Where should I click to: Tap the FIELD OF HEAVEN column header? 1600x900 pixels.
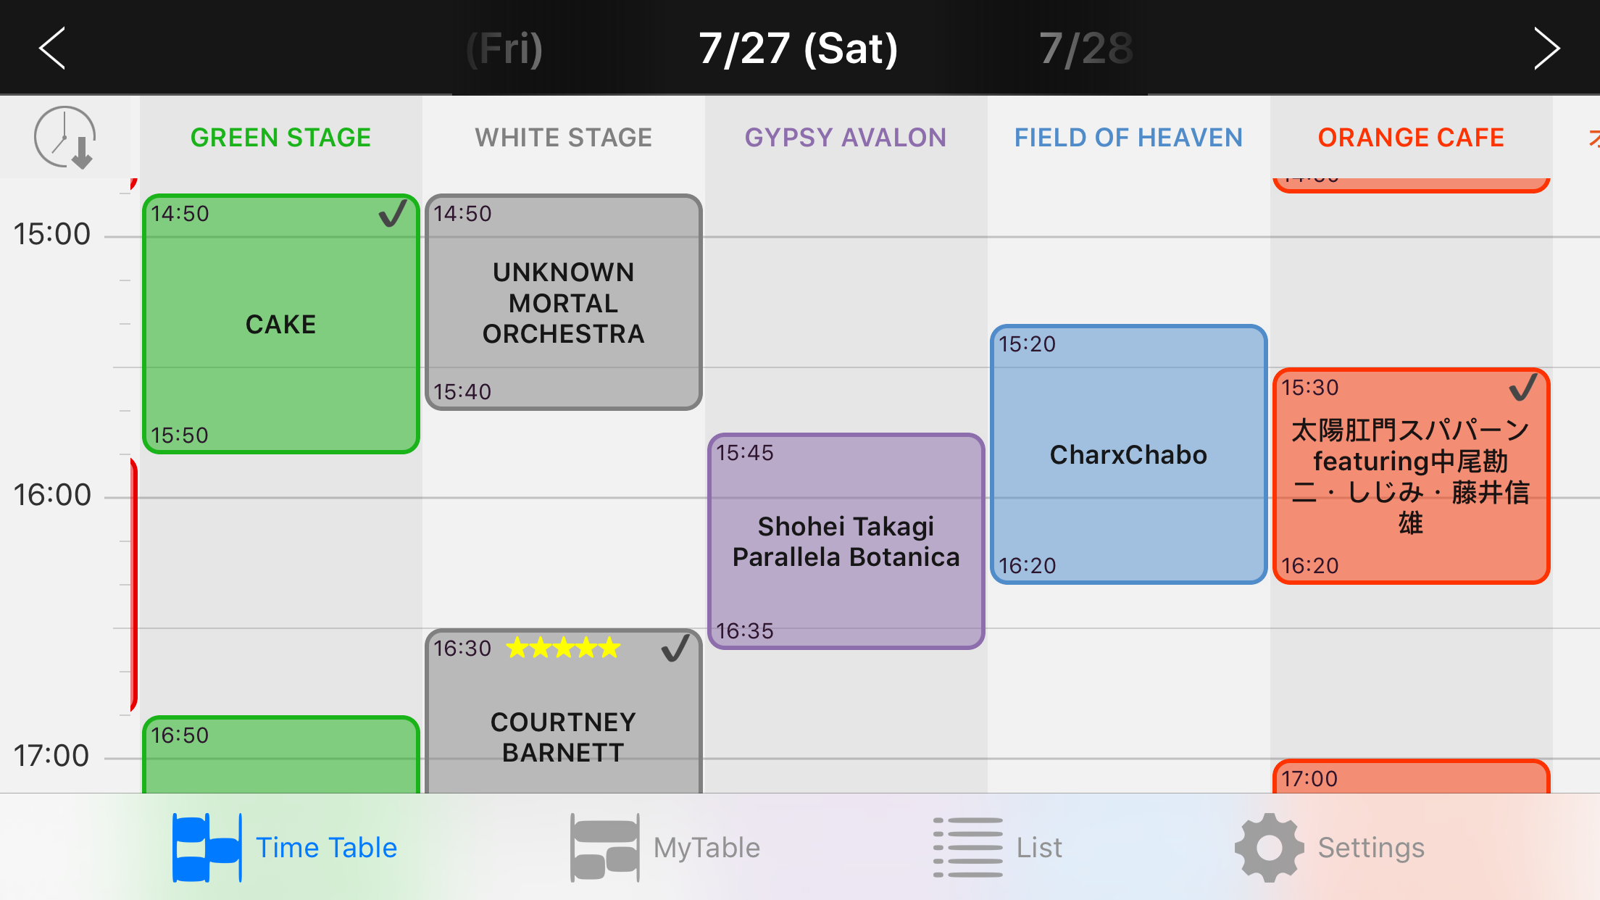point(1128,138)
